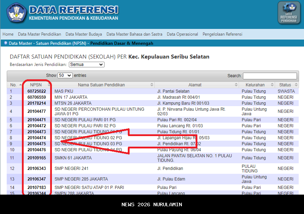
Task: Open NPSN link 20107183
Action: (x=37, y=188)
